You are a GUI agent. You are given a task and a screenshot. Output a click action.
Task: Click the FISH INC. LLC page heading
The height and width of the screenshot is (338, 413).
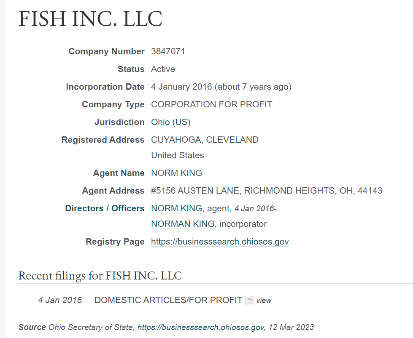pos(90,19)
